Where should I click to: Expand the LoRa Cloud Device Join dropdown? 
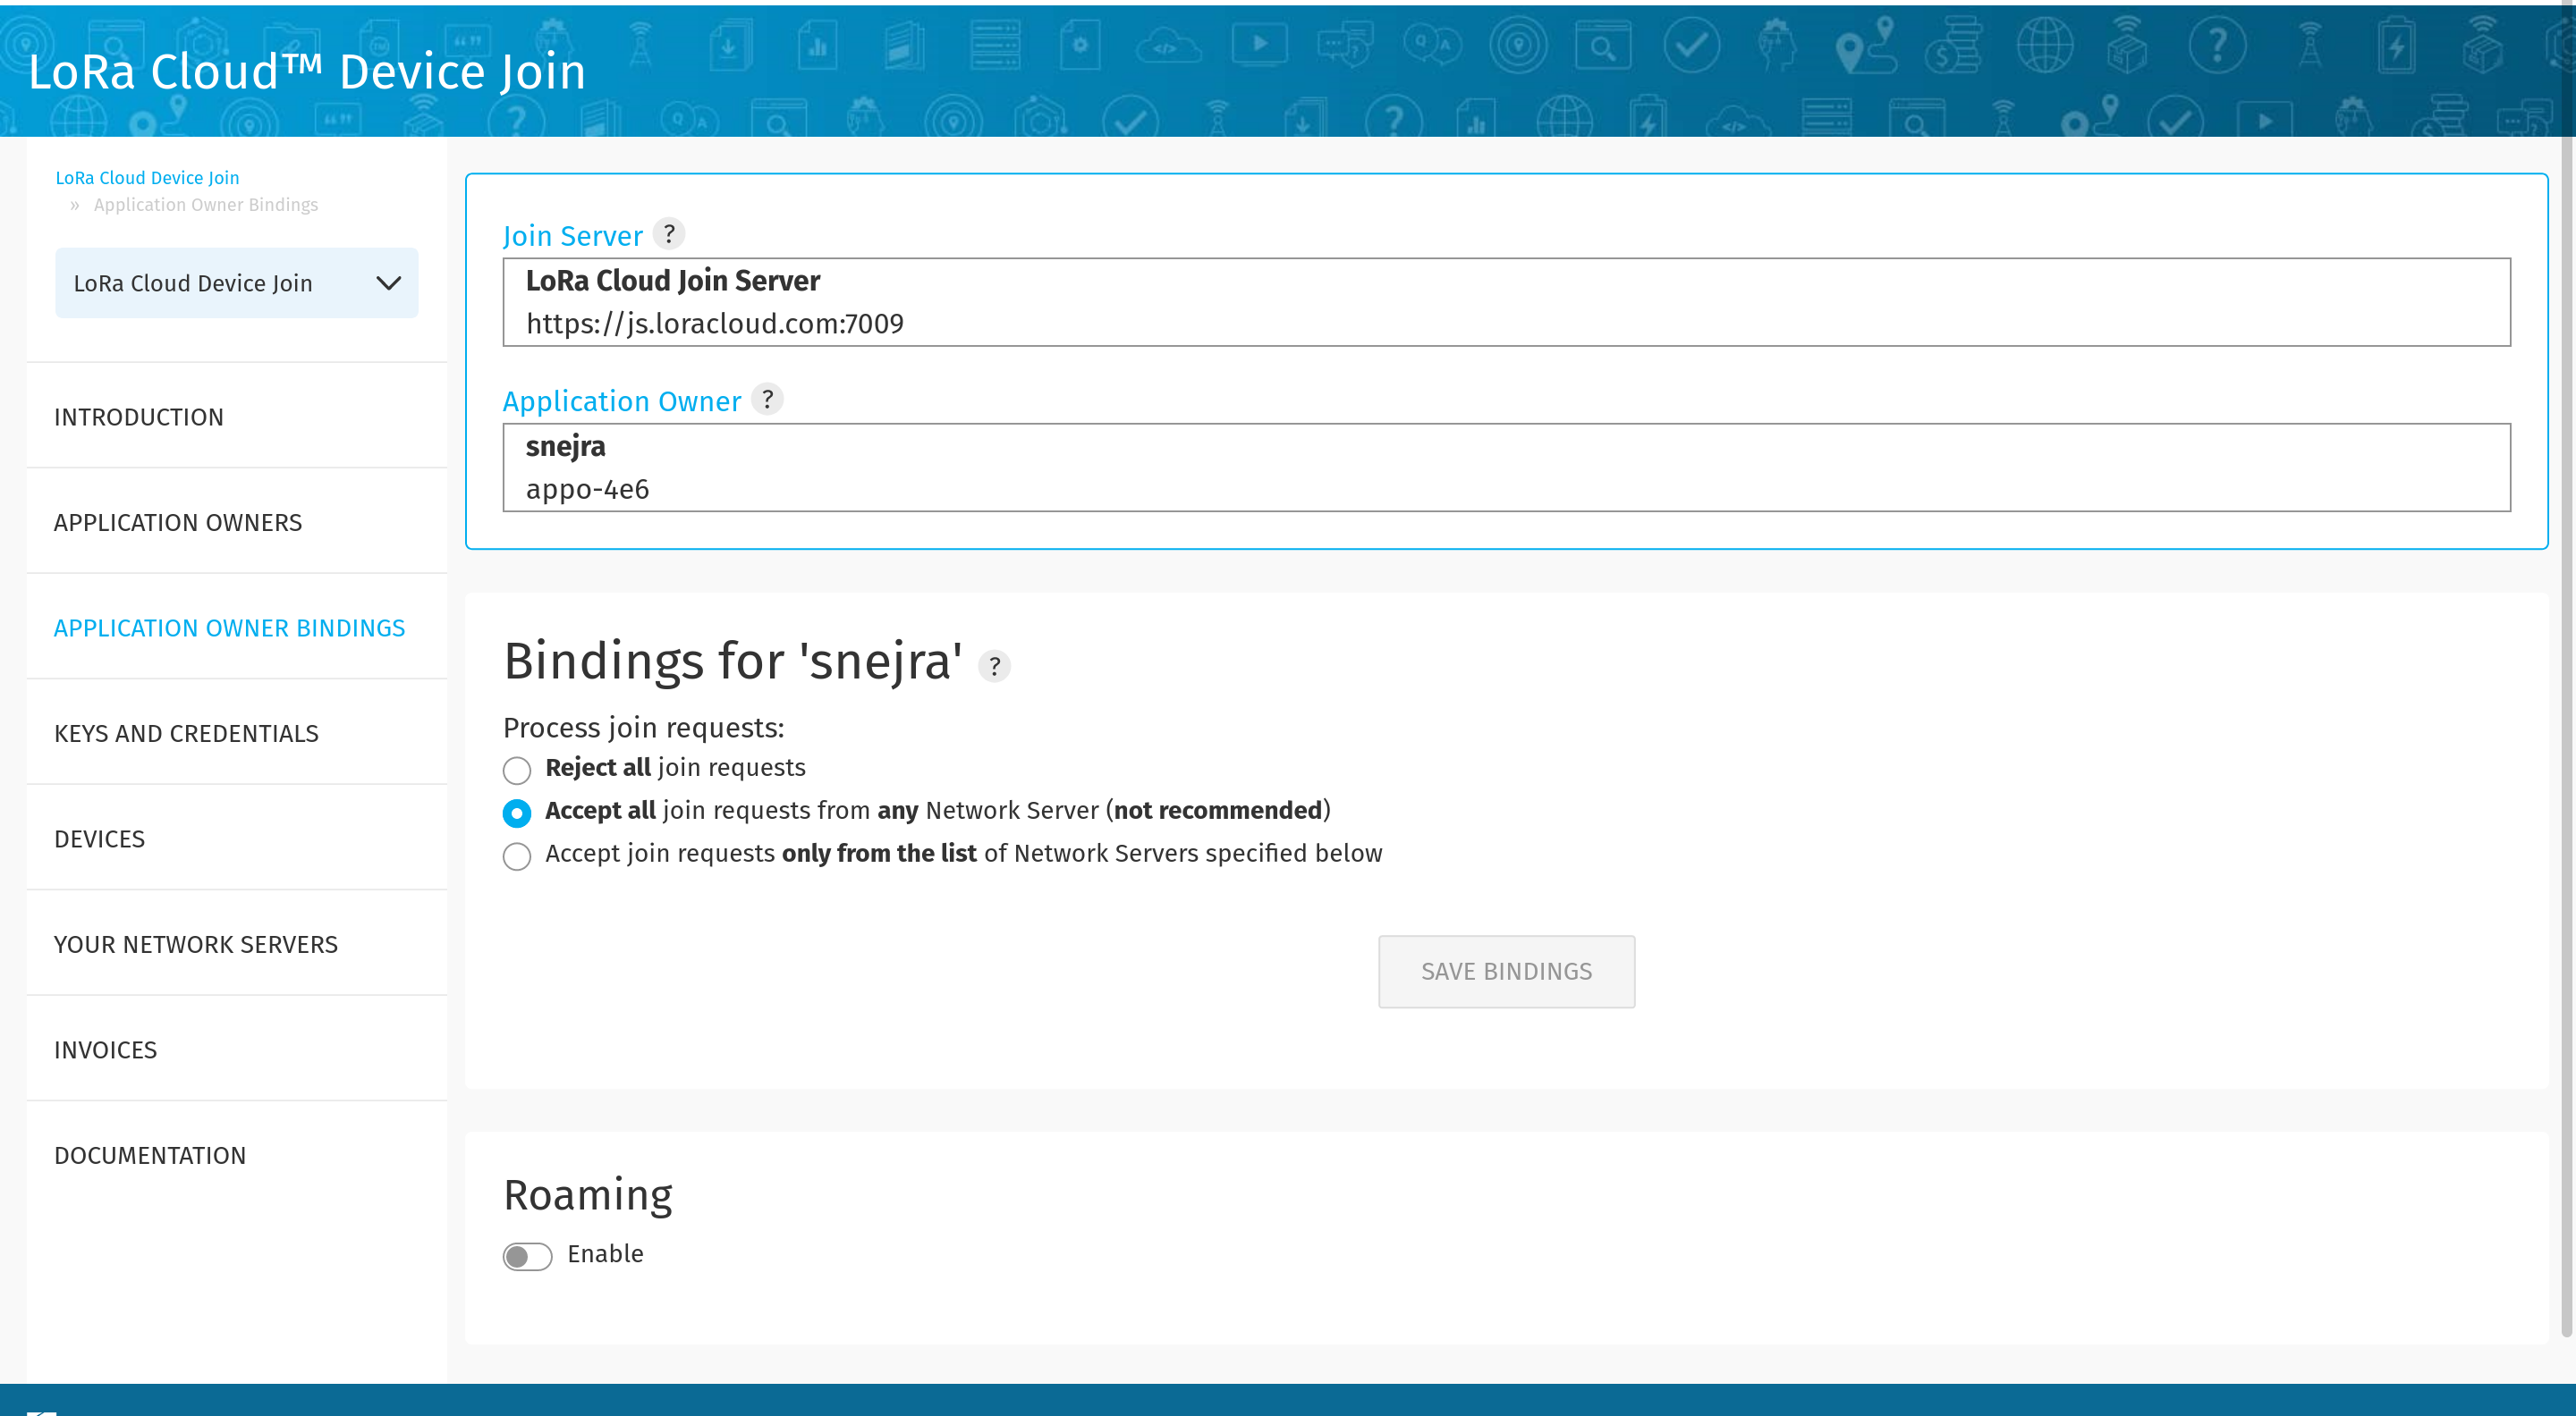[x=237, y=282]
